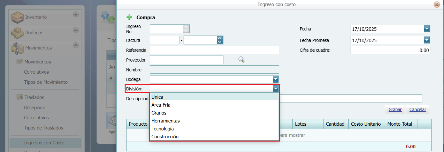Select Ingresos con Costo sidebar item
Image resolution: width=444 pixels, height=152 pixels.
tap(45, 143)
